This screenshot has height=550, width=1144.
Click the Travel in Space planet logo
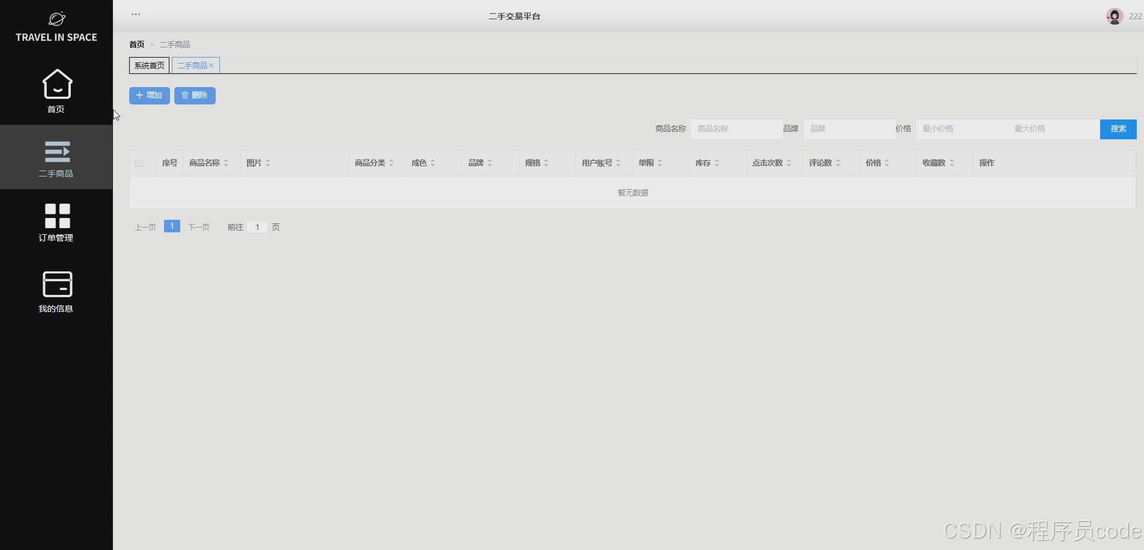point(56,19)
